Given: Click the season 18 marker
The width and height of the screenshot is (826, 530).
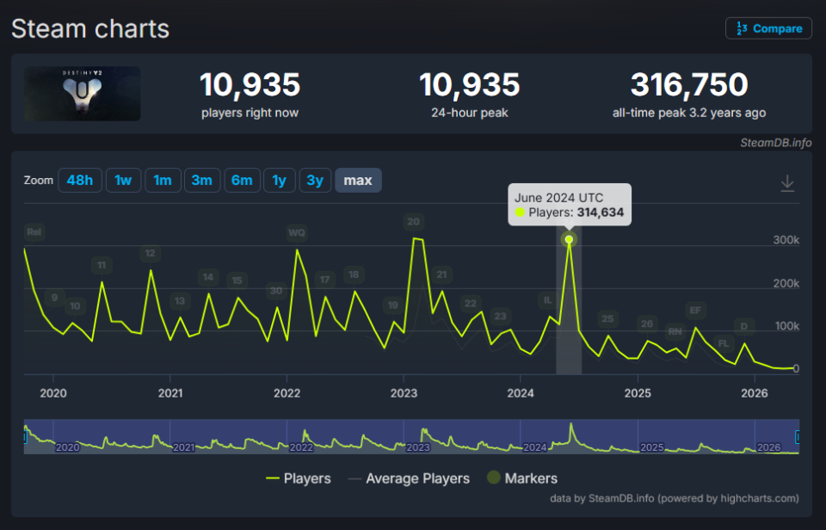Looking at the screenshot, I should (354, 274).
